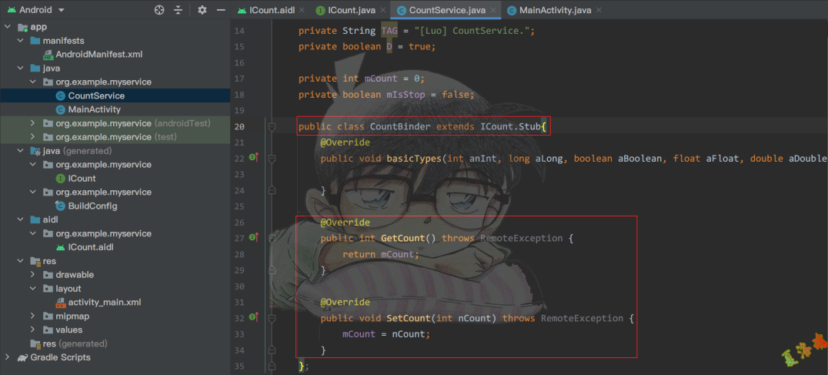Hide the project panel with minimize dash
This screenshot has width=828, height=375.
click(220, 10)
